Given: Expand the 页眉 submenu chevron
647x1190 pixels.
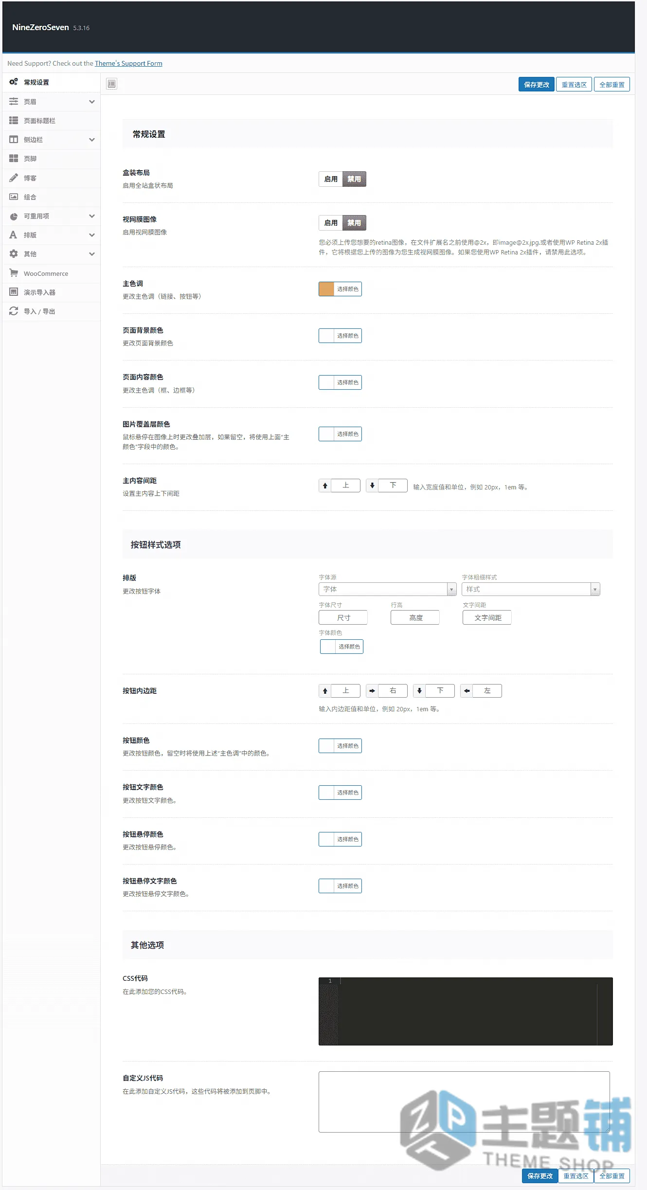Looking at the screenshot, I should 91,102.
